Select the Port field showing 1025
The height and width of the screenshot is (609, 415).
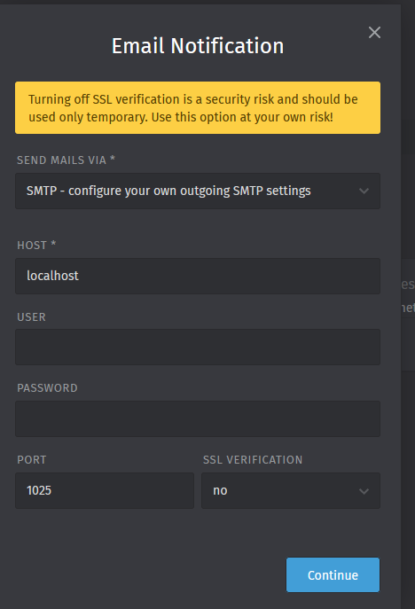coord(105,490)
